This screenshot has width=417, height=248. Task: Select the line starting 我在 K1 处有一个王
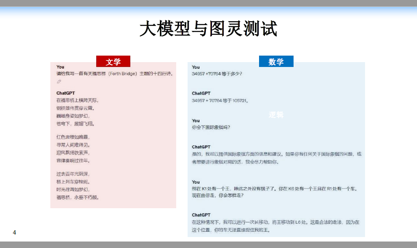(275, 189)
